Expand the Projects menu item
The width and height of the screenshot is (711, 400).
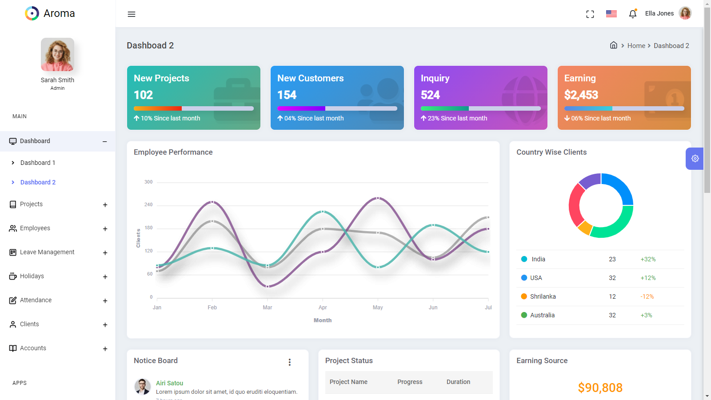[x=105, y=205]
